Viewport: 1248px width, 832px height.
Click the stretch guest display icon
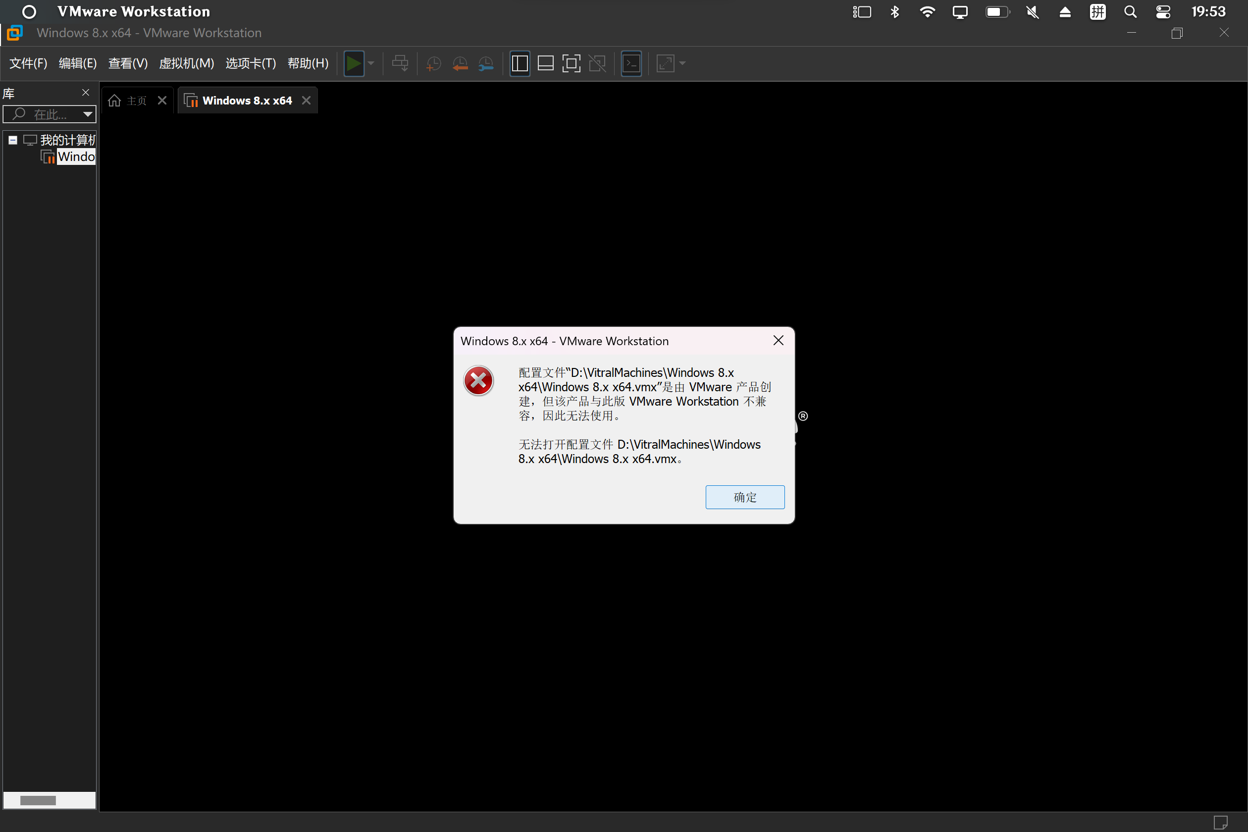coord(666,64)
